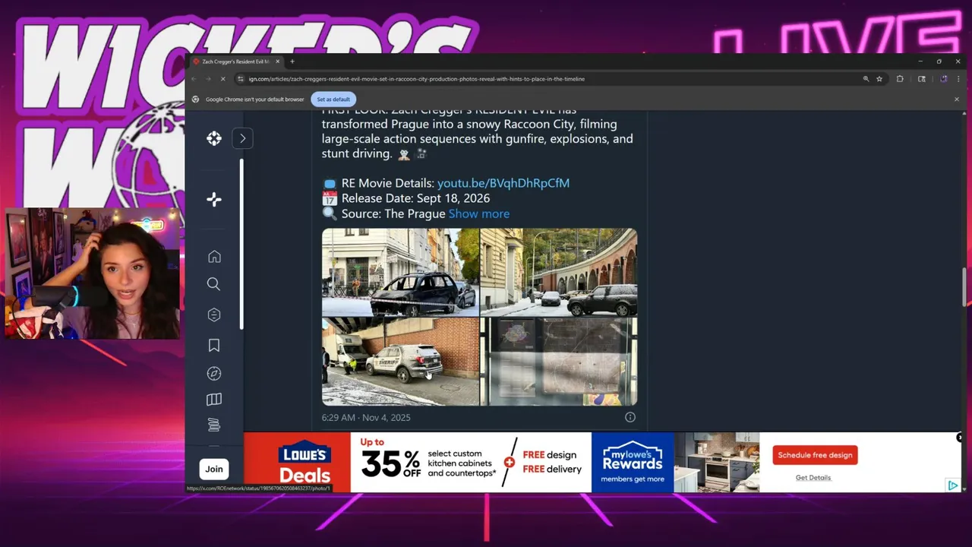972x547 pixels.
Task: Open Get Details link in Lowe's ad
Action: click(x=813, y=478)
